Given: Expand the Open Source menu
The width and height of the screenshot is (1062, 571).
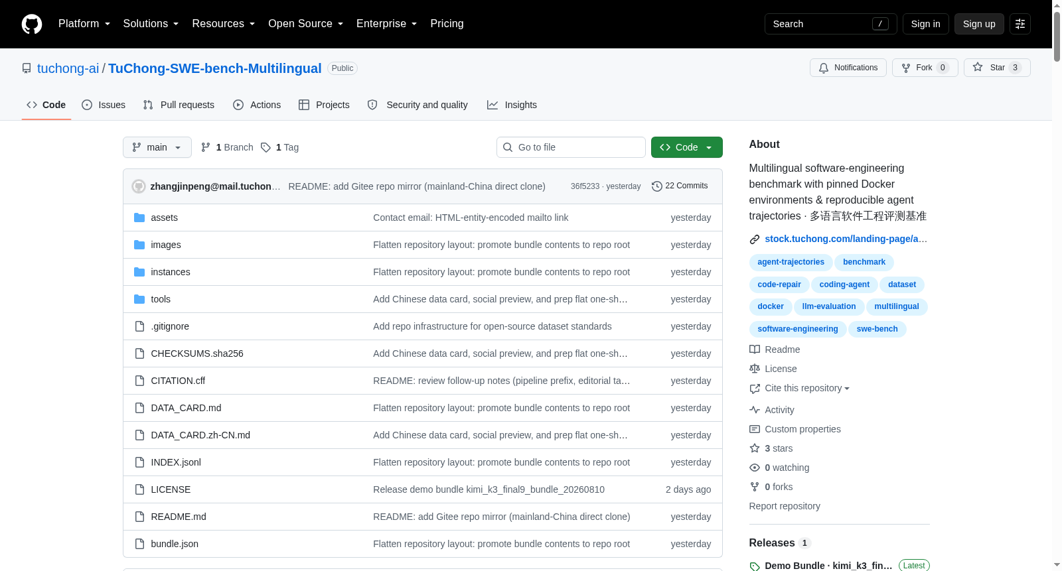Looking at the screenshot, I should [x=306, y=24].
